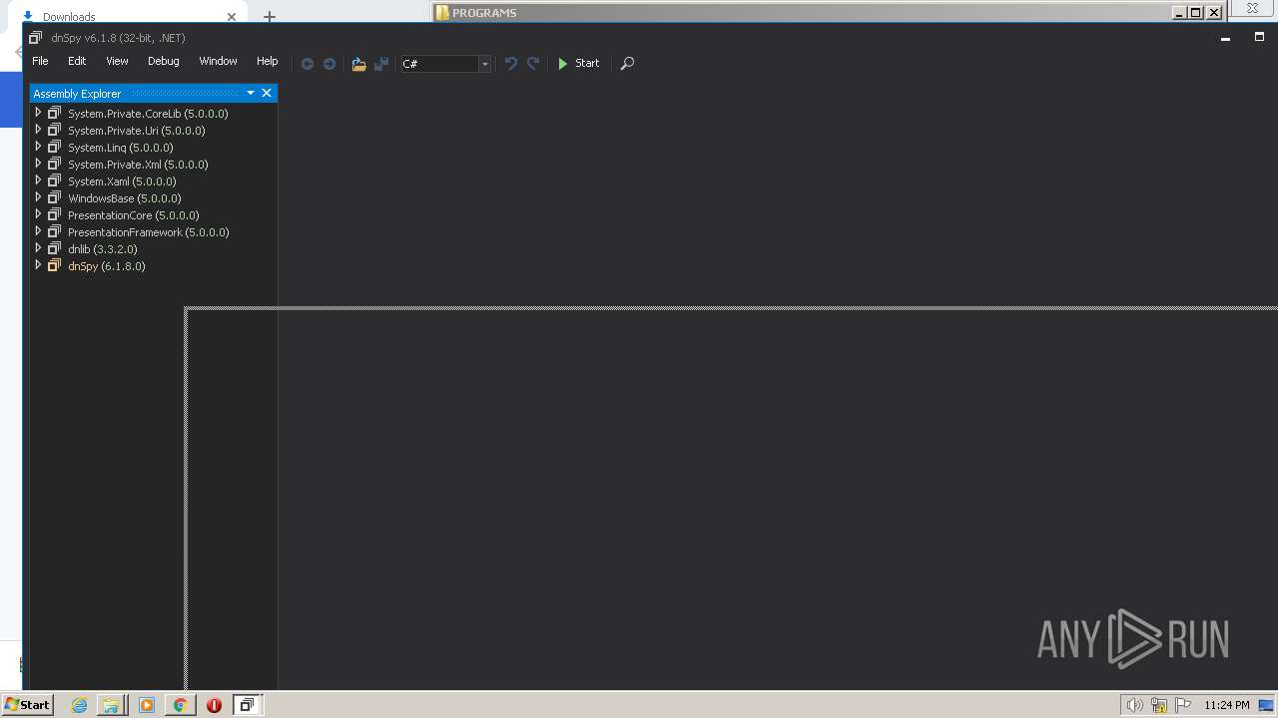Click the dnSpy title bar app icon

[x=36, y=38]
